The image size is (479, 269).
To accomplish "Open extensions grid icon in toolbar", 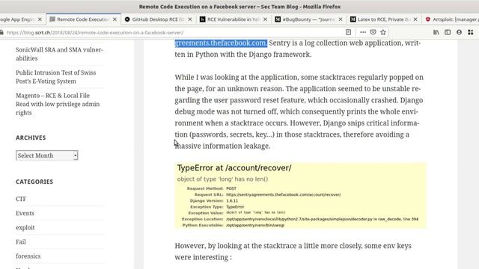I will [x=471, y=32].
